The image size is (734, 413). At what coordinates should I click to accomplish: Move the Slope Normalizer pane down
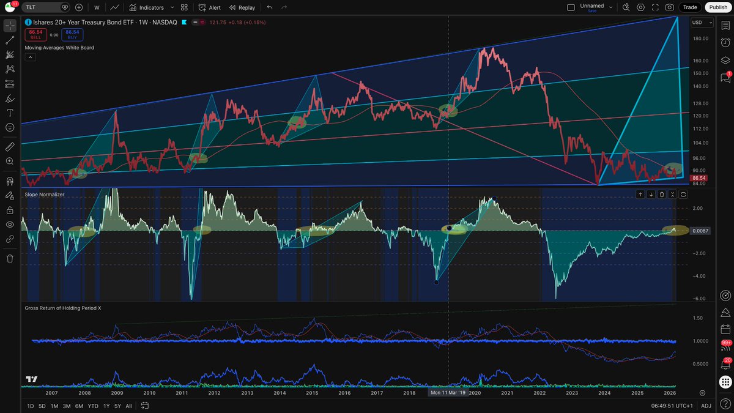pos(651,195)
